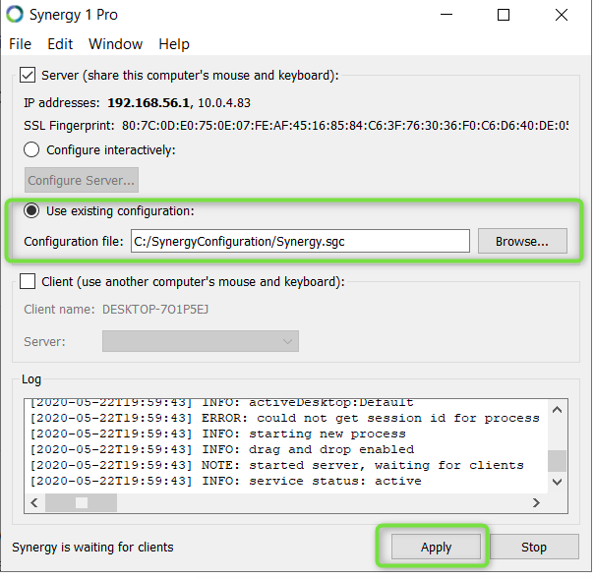Click the 192.168.56.1 IP address text
The height and width of the screenshot is (579, 595).
click(149, 103)
